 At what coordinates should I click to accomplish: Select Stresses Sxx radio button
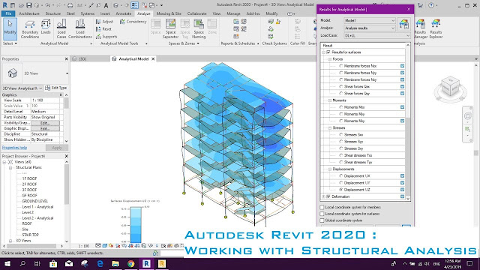(x=341, y=135)
